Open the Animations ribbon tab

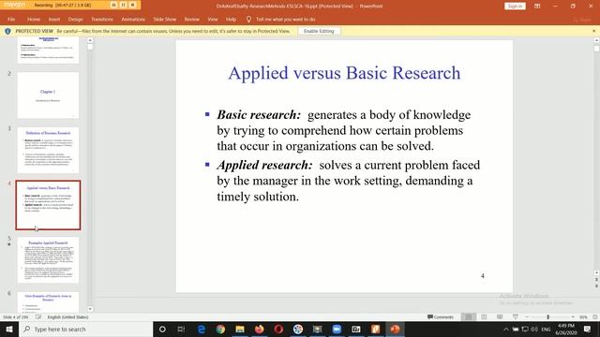(x=133, y=19)
